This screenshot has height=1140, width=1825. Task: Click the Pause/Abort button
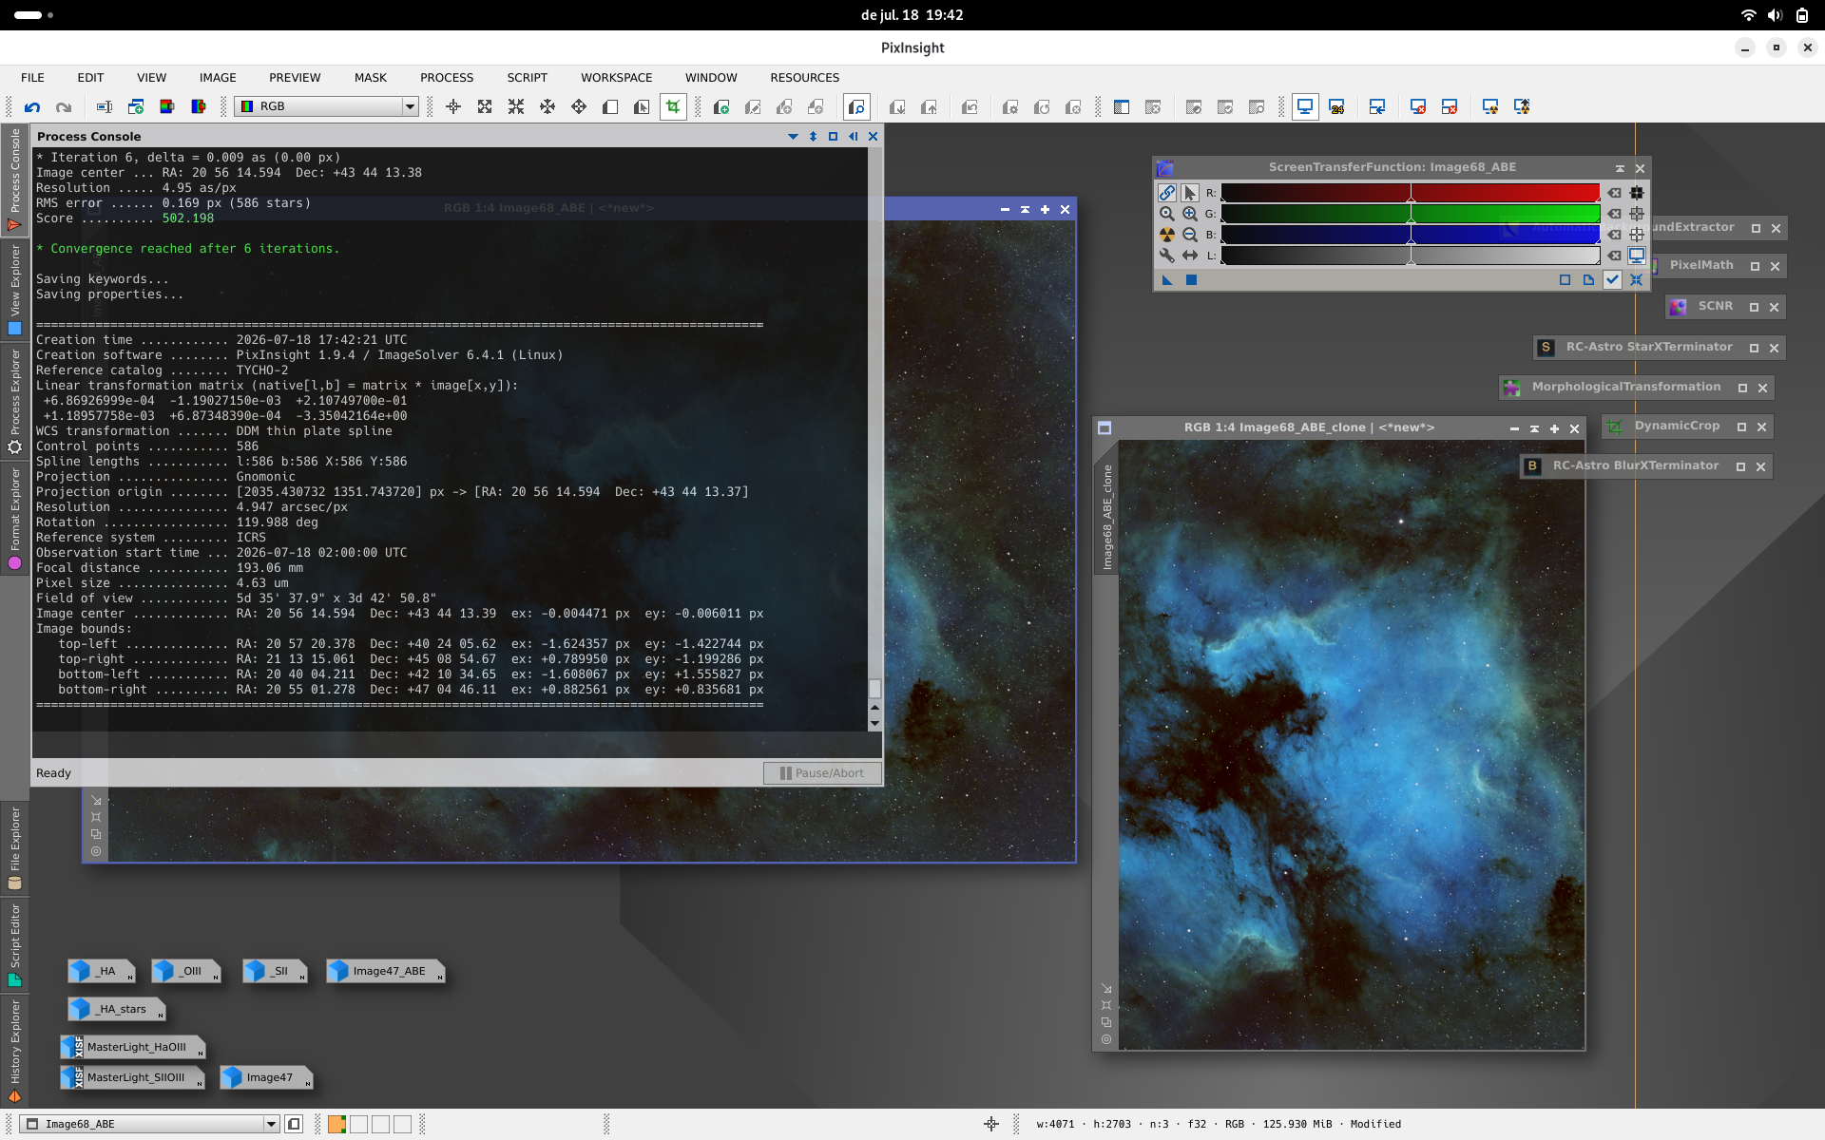(822, 773)
